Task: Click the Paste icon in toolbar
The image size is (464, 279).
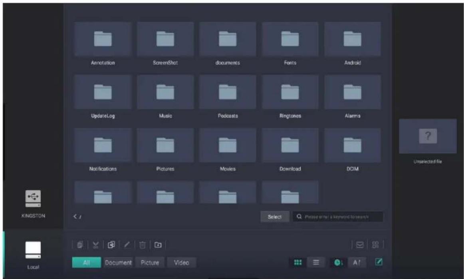Action: [x=111, y=245]
